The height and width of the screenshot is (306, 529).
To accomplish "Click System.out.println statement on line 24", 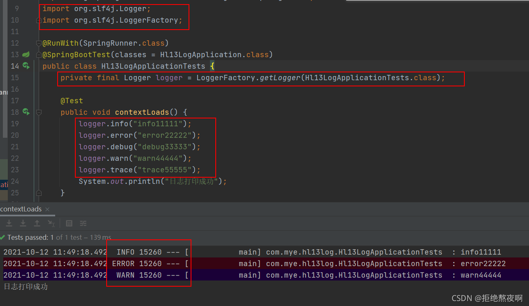I will [153, 181].
